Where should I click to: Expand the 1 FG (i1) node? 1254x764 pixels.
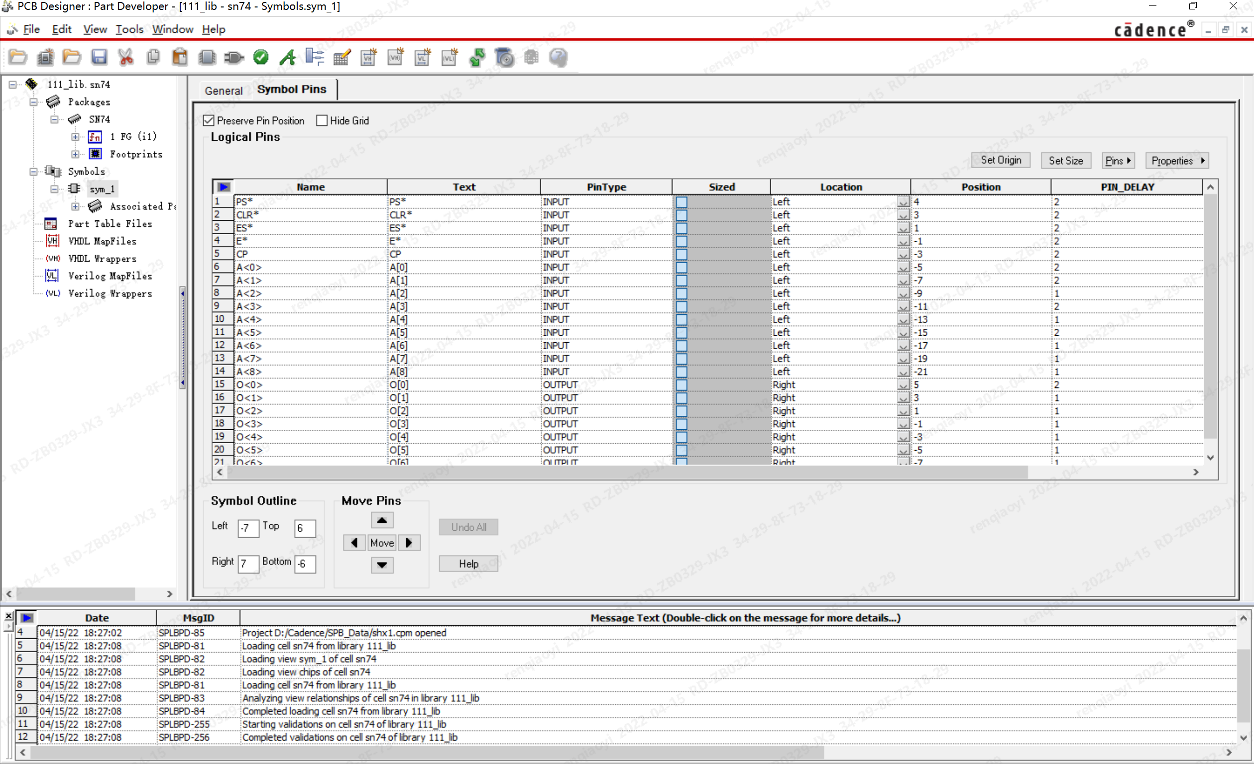coord(75,137)
